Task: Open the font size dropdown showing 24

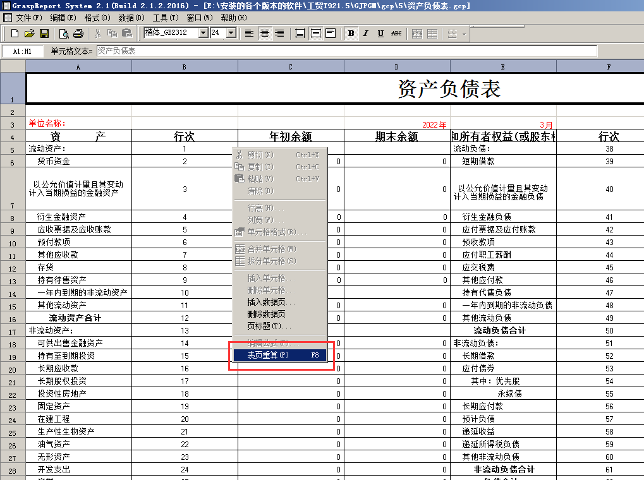Action: (233, 33)
